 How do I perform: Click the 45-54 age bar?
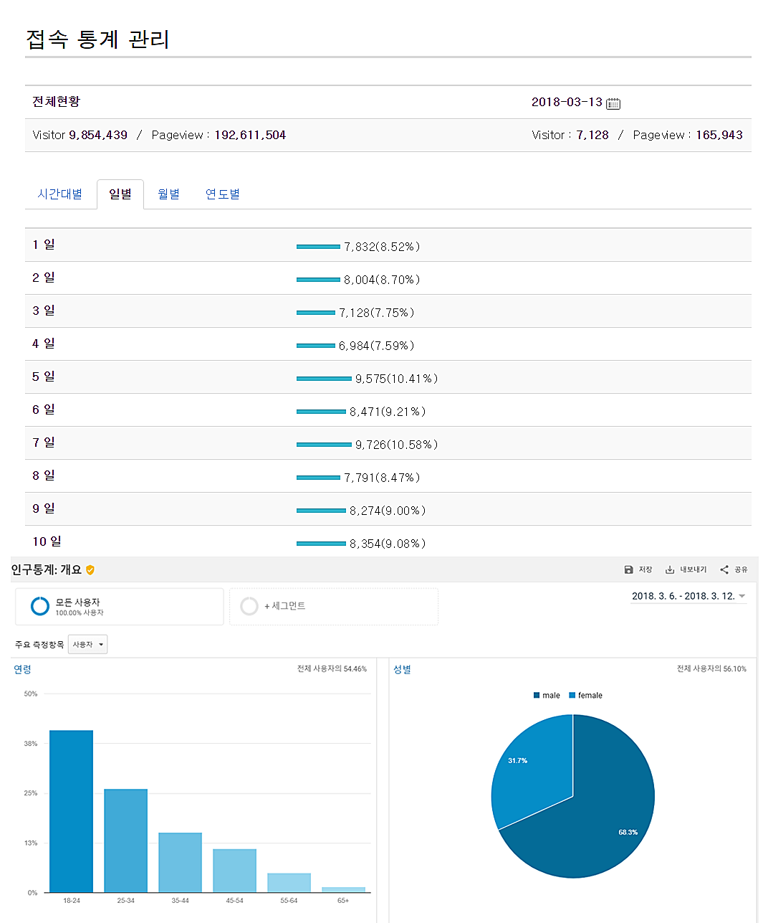(234, 871)
